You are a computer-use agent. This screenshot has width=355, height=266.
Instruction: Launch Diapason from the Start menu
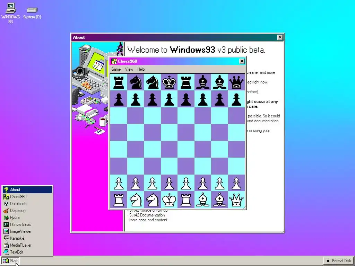point(27,211)
